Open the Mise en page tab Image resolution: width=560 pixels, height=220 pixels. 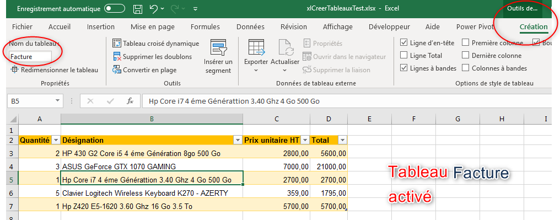(153, 27)
